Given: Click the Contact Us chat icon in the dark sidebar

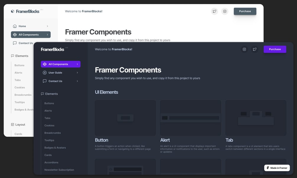Looking at the screenshot, I should point(45,81).
